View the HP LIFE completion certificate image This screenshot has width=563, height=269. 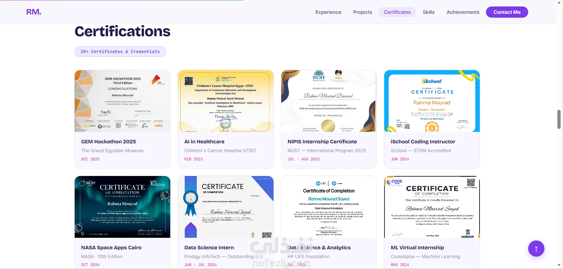point(329,207)
